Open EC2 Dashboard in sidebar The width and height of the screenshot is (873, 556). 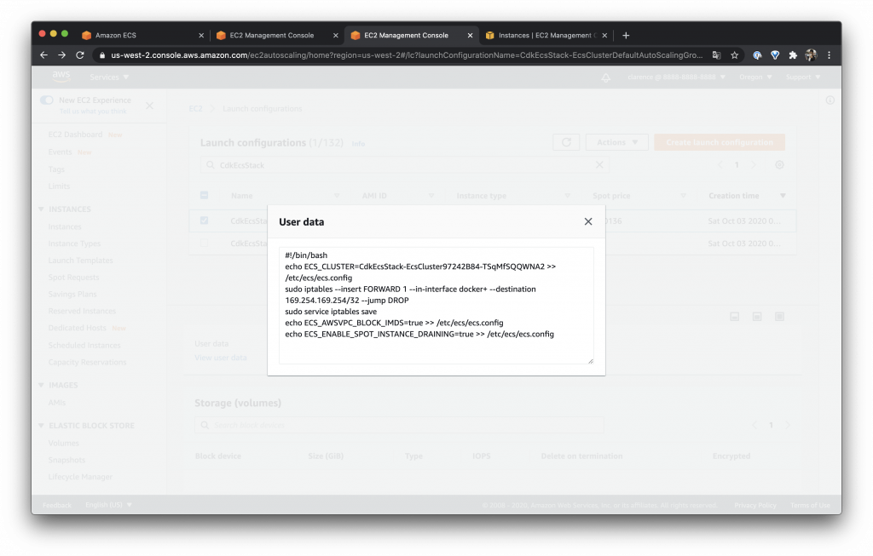pyautogui.click(x=75, y=135)
